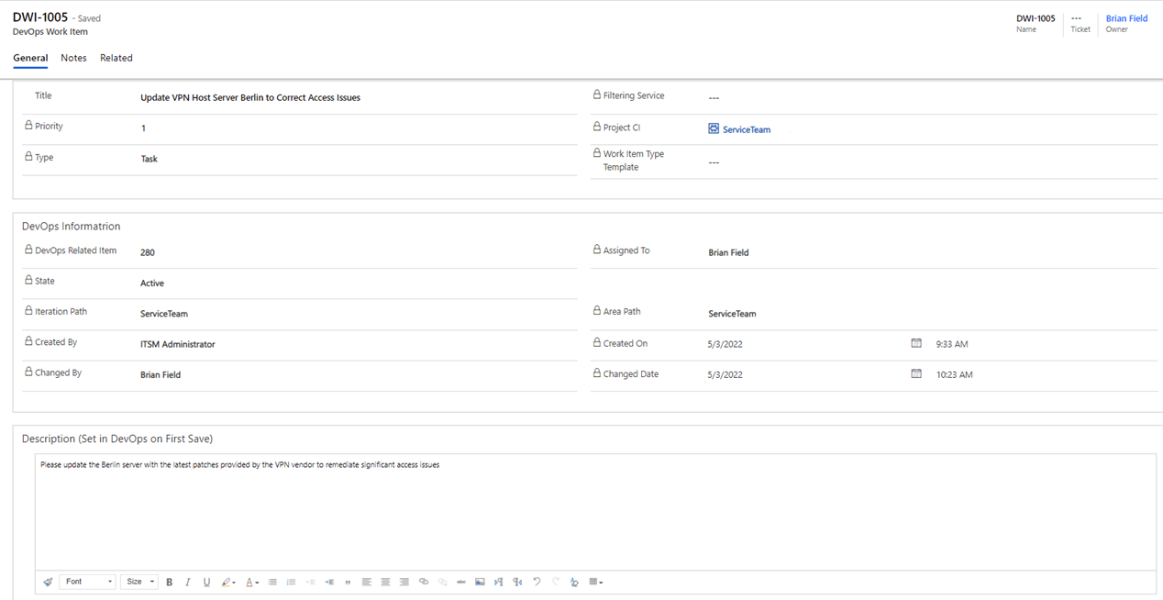Viewport: 1163px width, 600px height.
Task: Click Created By value ITSM Administrator
Action: (178, 344)
